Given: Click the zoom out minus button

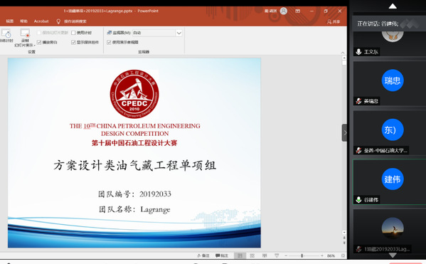Looking at the screenshot, I should [286, 255].
